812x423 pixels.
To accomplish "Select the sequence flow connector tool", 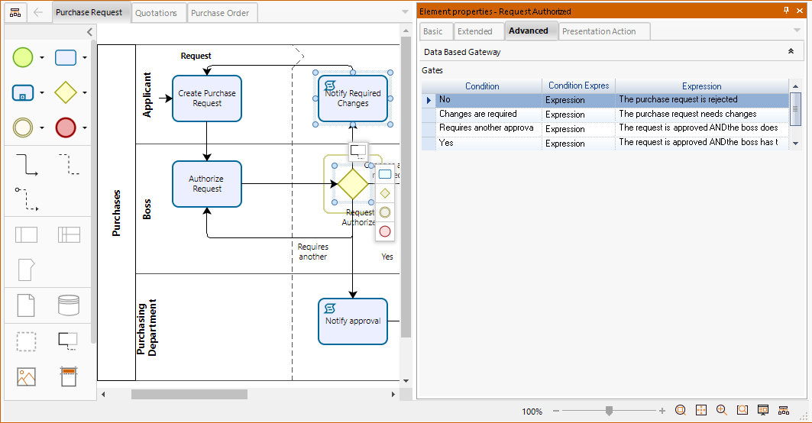I will click(x=26, y=163).
